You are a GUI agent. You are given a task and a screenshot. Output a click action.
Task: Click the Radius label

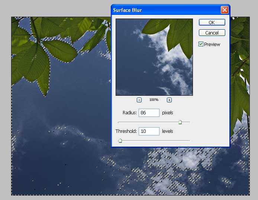click(130, 113)
